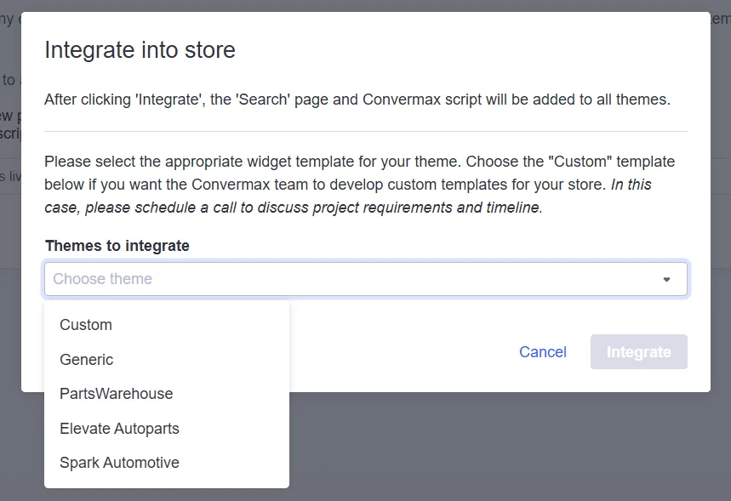Pick the PartsWarehouse template

(x=117, y=394)
